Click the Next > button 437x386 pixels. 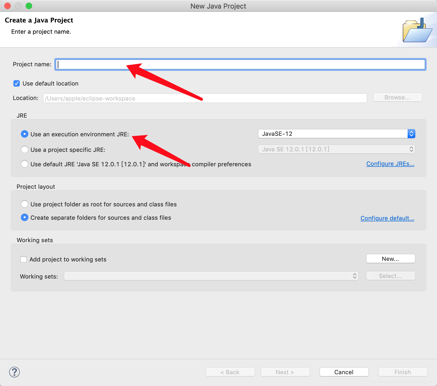pos(285,372)
